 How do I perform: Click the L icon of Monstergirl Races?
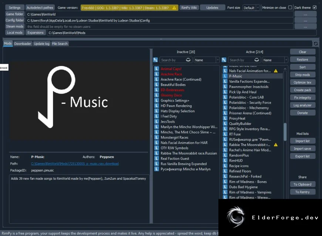click(x=157, y=137)
